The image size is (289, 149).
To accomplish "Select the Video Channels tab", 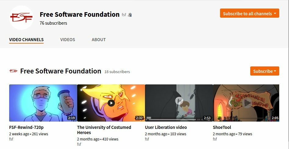I will [26, 40].
